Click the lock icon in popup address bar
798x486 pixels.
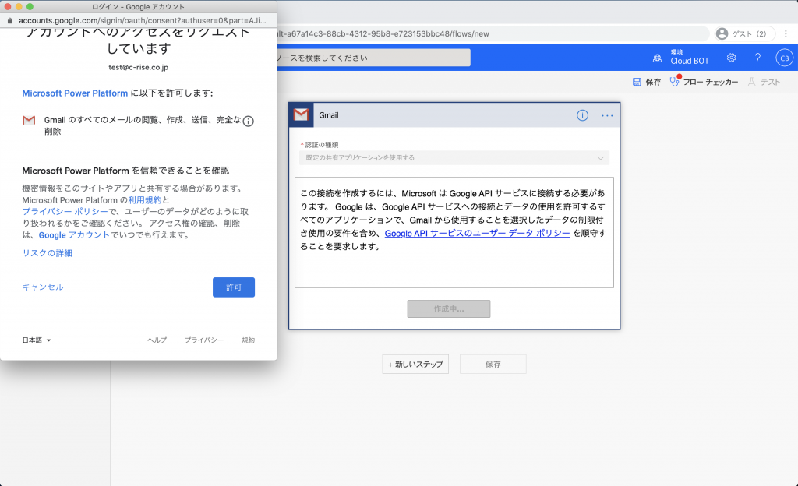pos(9,20)
